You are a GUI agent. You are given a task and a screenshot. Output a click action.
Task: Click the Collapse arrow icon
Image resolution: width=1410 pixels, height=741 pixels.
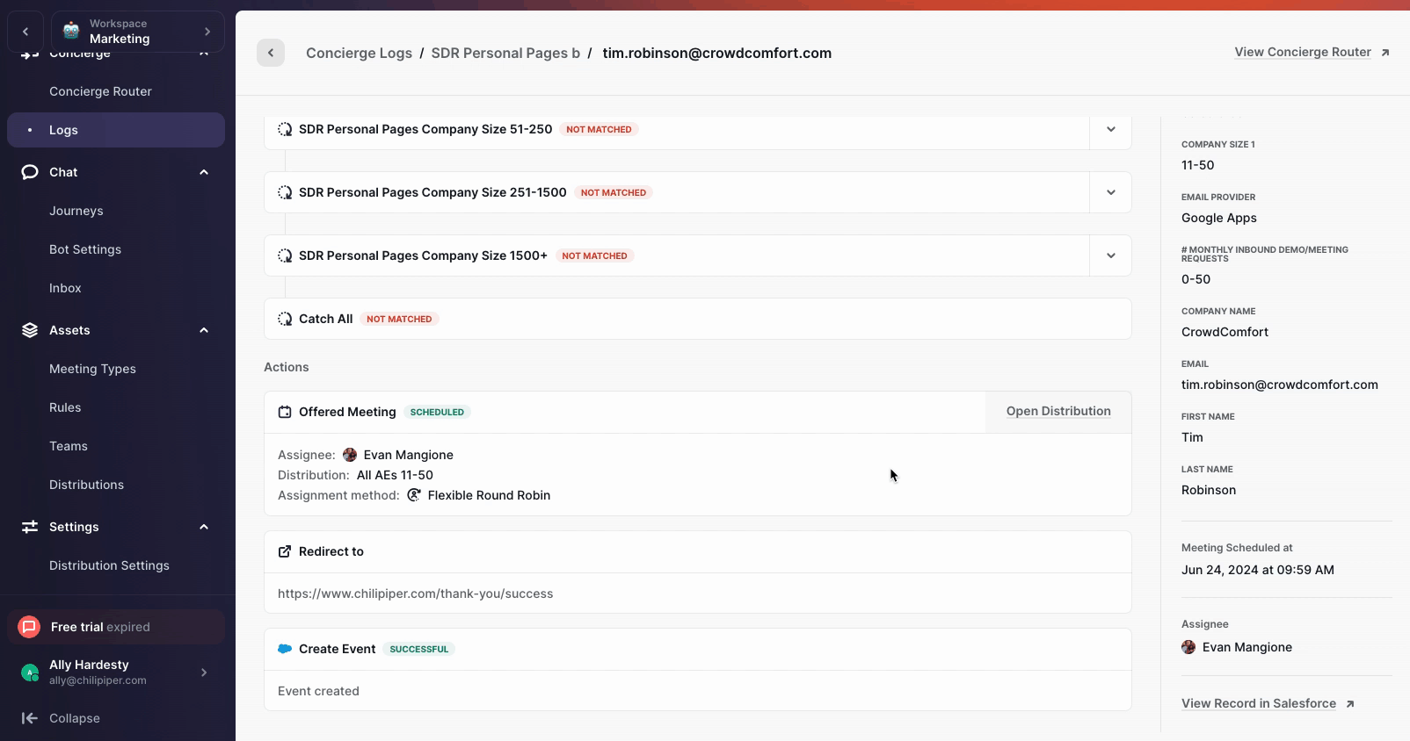point(30,718)
